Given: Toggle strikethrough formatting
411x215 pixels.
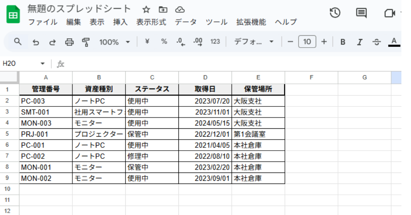Looking at the screenshot, I should (376, 42).
